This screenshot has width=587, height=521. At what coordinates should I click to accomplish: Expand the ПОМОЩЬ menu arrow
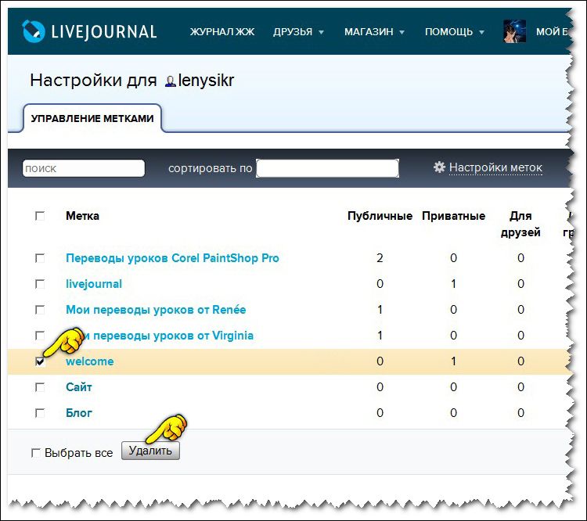(x=482, y=33)
